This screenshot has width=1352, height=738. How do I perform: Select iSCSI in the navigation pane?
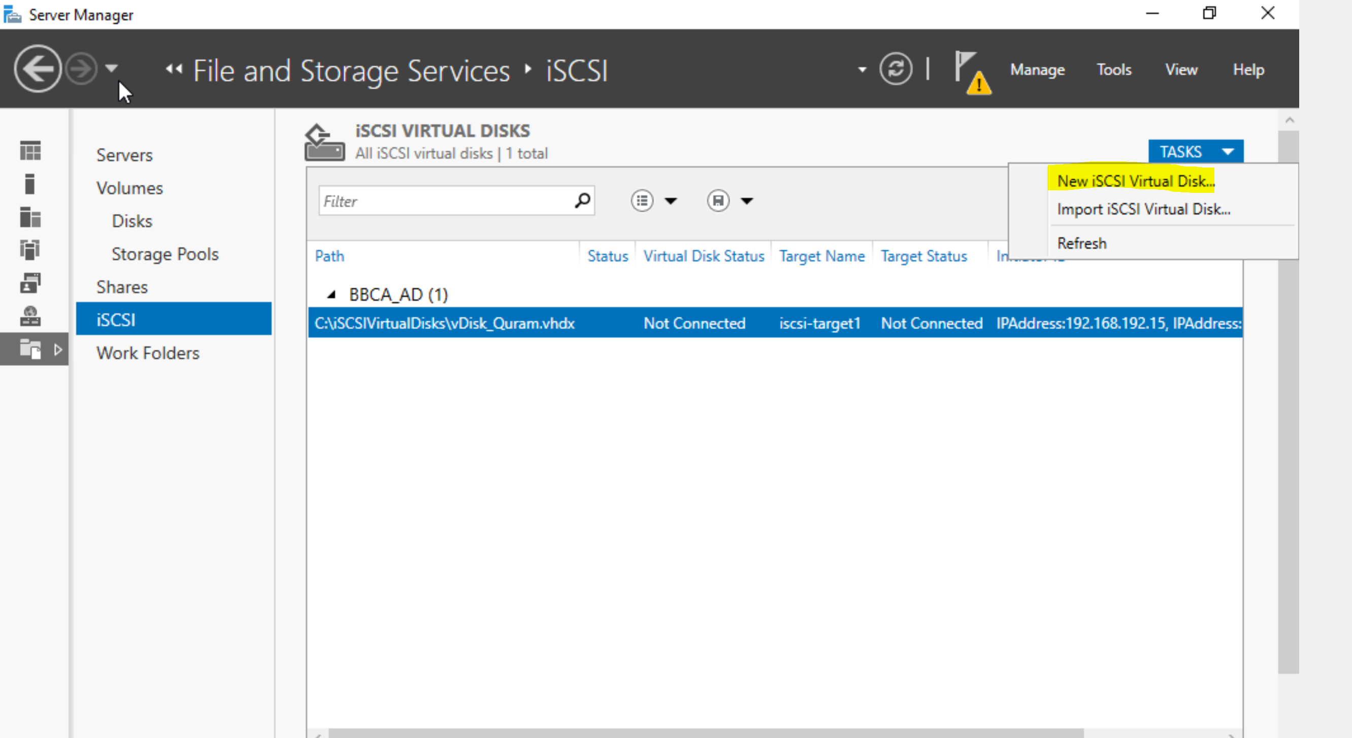pyautogui.click(x=174, y=319)
